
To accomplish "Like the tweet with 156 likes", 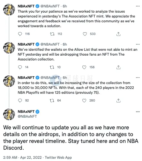I will tap(84, 67).
